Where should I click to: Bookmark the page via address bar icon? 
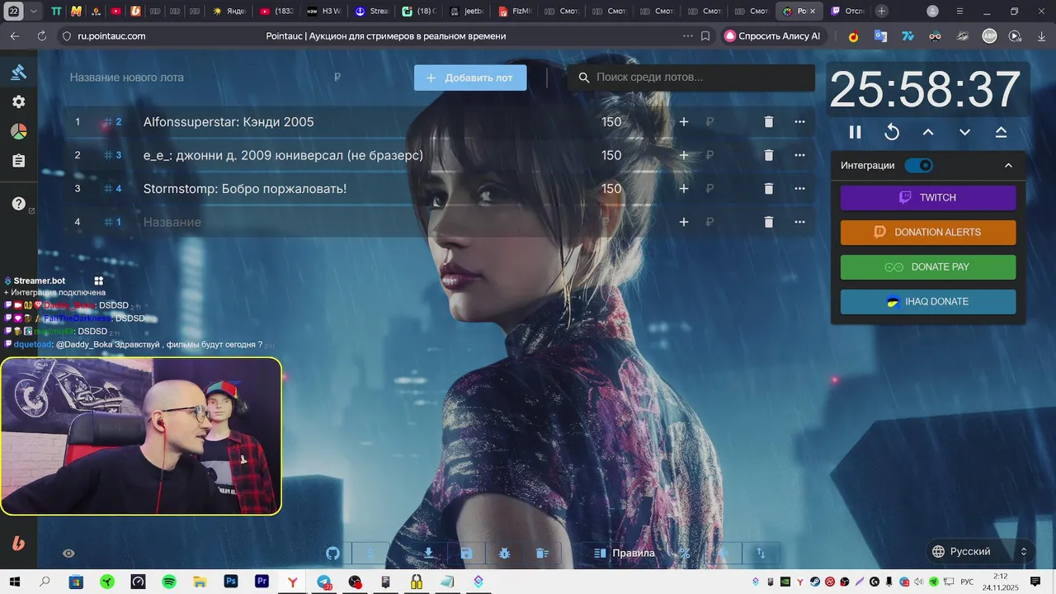(x=705, y=36)
